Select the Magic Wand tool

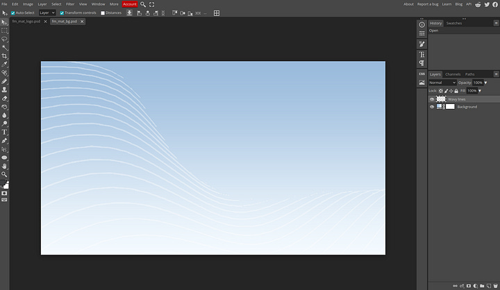(x=4, y=47)
